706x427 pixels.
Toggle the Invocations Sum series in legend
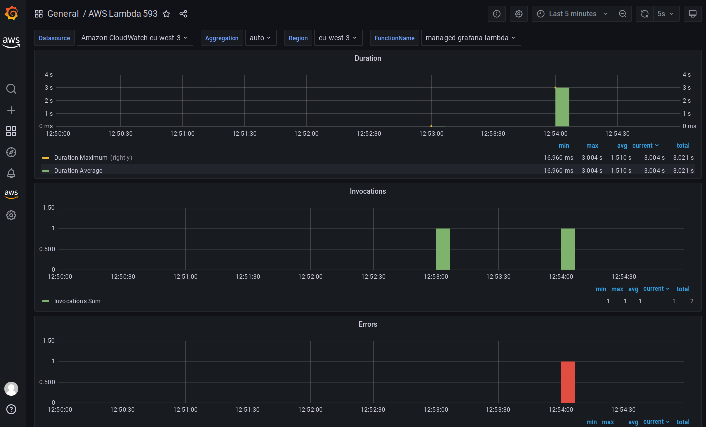[x=77, y=301]
